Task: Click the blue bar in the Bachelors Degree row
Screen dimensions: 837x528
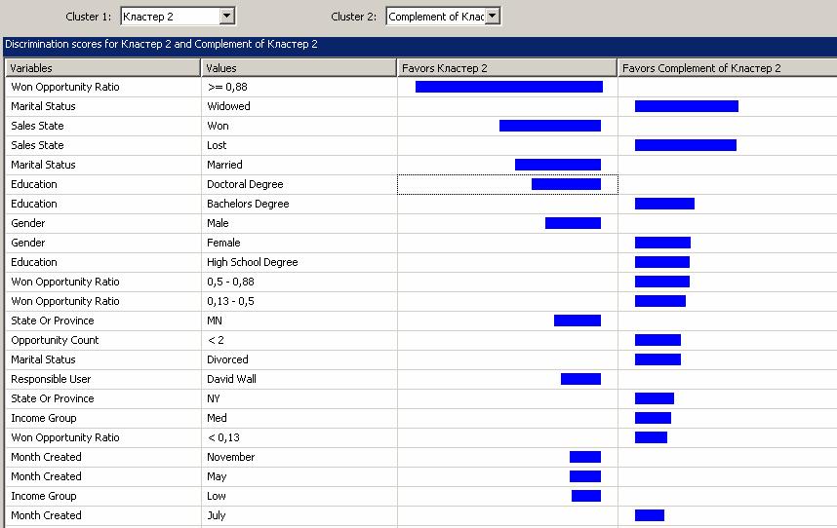Action: click(664, 204)
